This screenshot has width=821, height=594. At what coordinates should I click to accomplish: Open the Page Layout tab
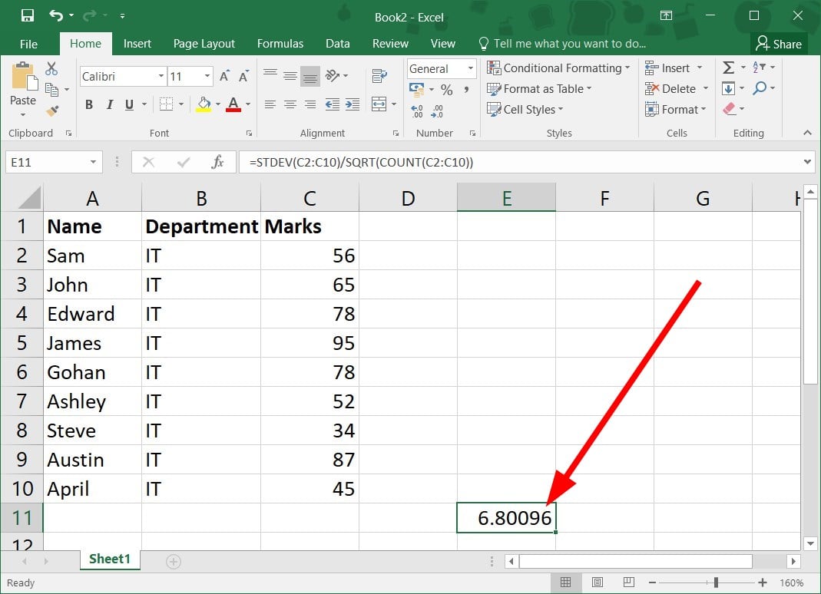204,44
